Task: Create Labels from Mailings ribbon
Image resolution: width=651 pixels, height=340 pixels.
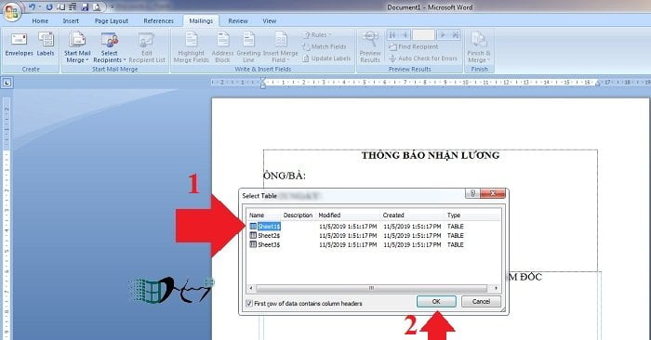Action: [x=46, y=45]
